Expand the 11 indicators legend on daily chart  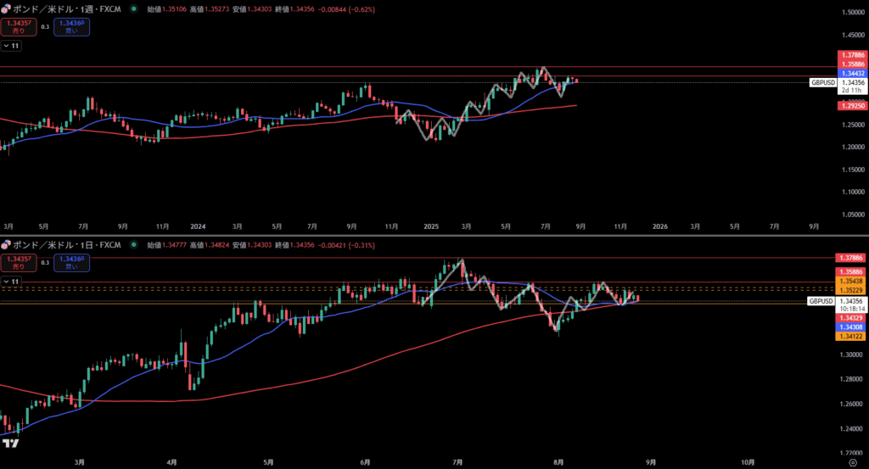11,282
